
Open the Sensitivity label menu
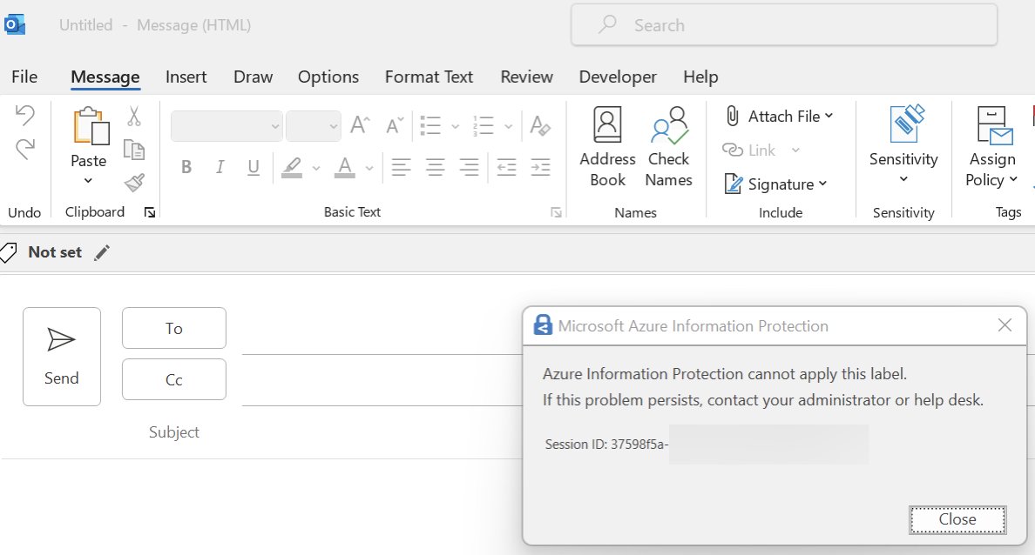[x=903, y=145]
